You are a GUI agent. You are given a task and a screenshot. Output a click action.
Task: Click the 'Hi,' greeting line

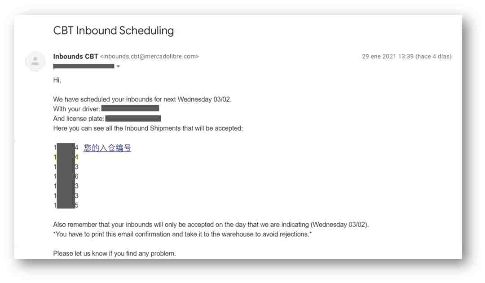click(57, 80)
